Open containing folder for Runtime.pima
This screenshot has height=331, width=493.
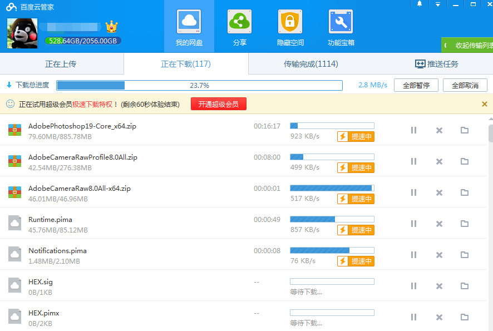click(465, 224)
